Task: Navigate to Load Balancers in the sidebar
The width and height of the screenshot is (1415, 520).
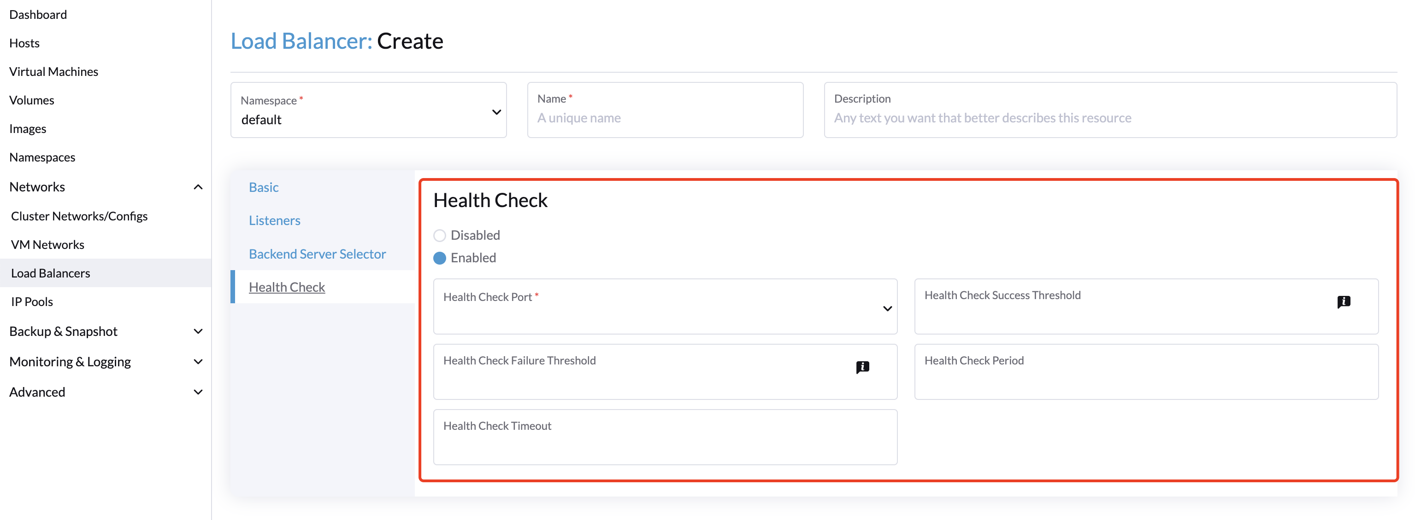Action: (50, 272)
